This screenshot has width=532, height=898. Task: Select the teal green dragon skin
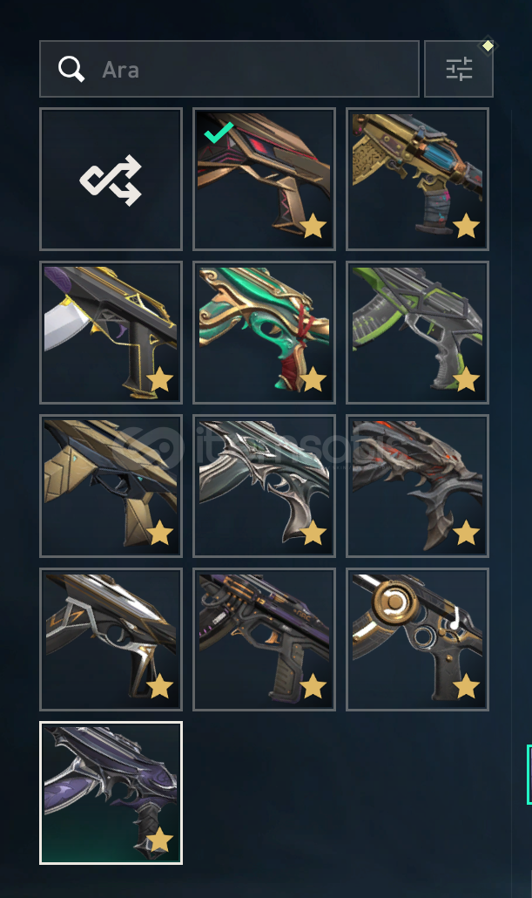[x=265, y=333]
